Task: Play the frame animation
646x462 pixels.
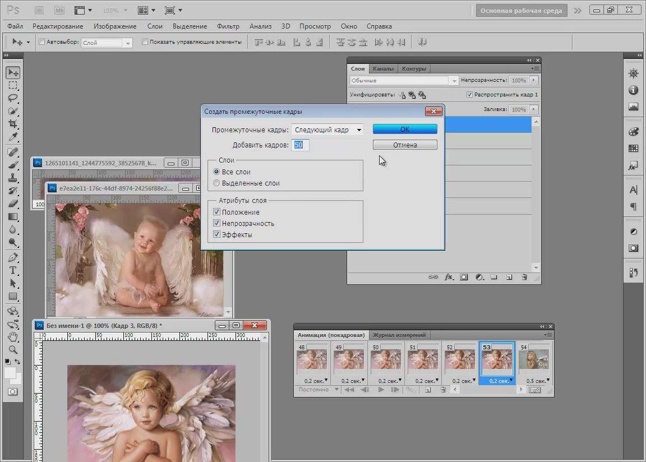Action: [x=381, y=390]
